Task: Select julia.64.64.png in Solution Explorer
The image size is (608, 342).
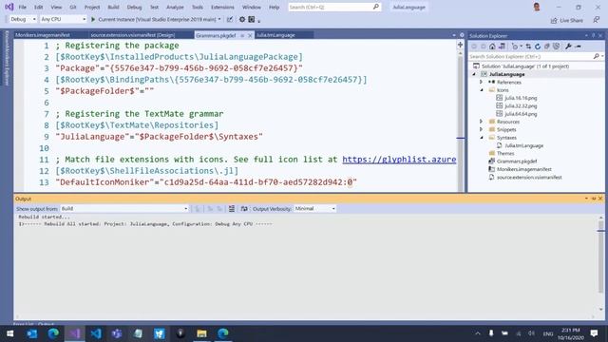Action: [521, 114]
